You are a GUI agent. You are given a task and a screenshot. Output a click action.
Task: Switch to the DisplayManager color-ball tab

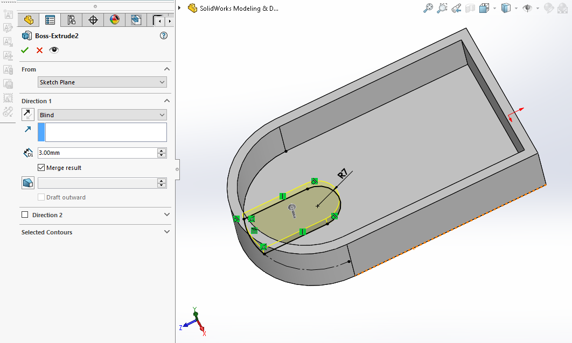[x=114, y=20]
